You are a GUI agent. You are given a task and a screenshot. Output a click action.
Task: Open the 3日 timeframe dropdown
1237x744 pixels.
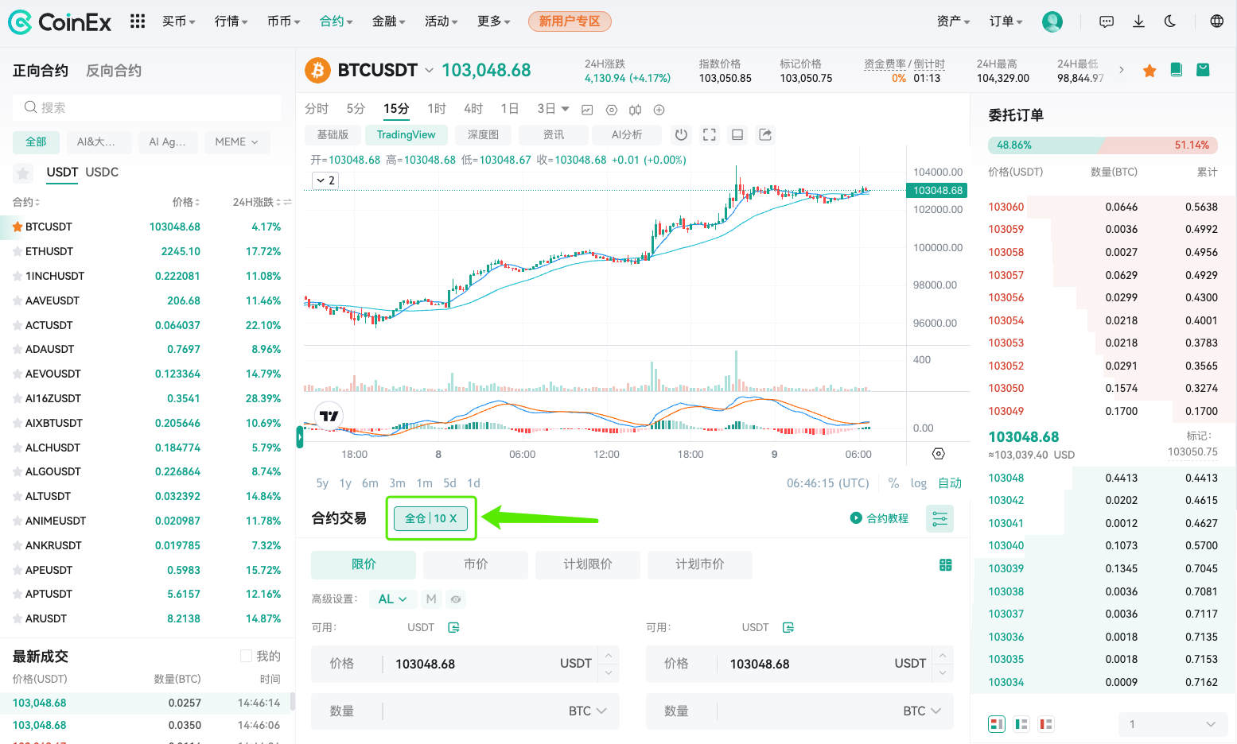point(554,109)
